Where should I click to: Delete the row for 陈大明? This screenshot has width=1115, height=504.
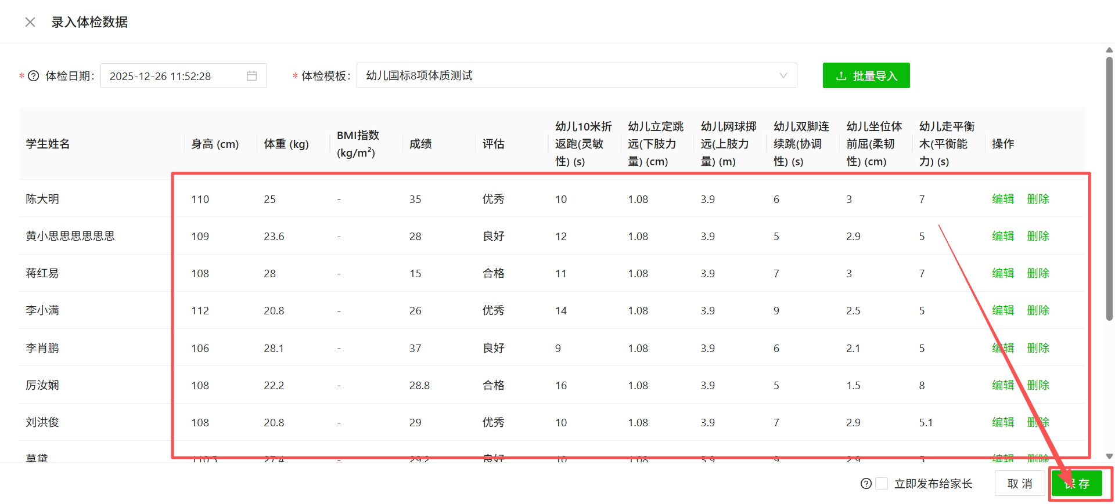[1038, 199]
